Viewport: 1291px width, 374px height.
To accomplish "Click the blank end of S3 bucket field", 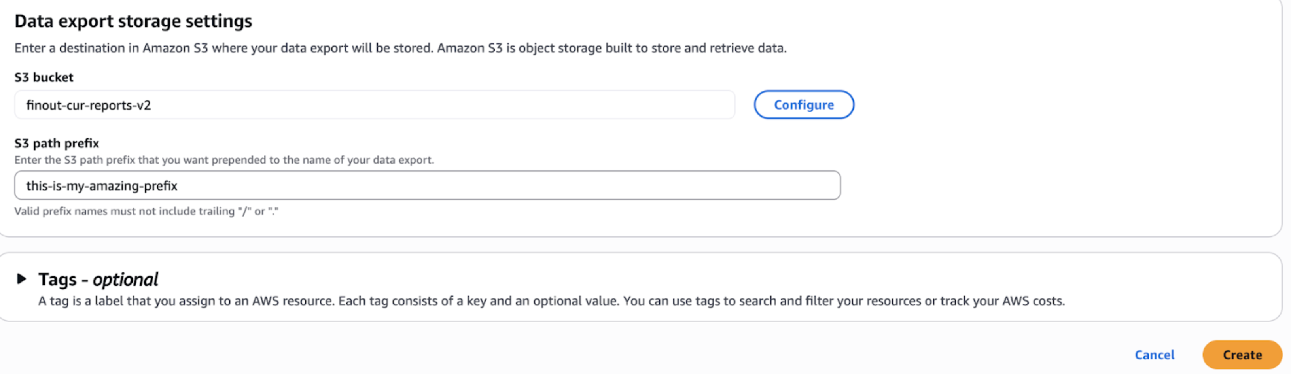I will pyautogui.click(x=651, y=105).
